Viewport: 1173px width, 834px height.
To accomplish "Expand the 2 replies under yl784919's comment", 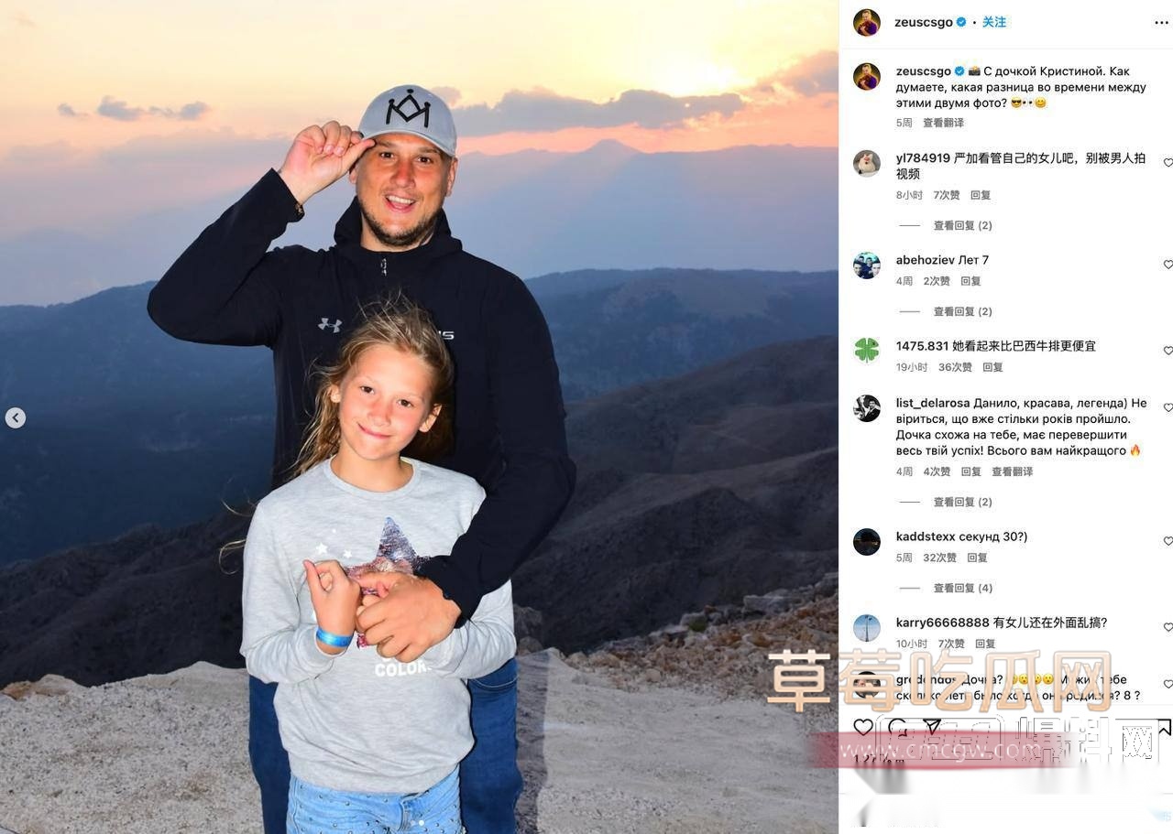I will tap(962, 225).
